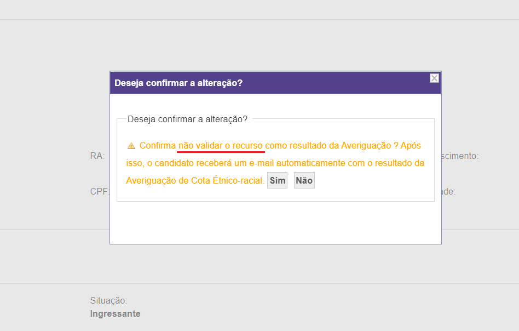Click 'como resultado da Averiguação' text
519x331 pixels.
(328, 145)
